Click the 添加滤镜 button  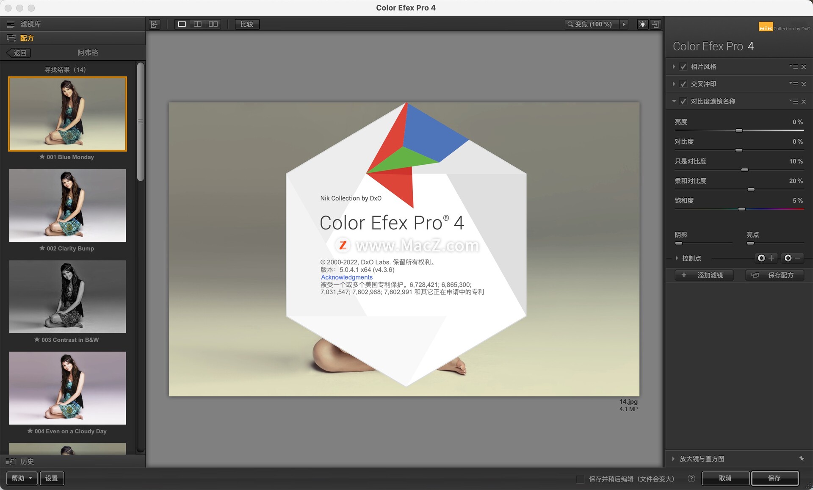(x=703, y=275)
